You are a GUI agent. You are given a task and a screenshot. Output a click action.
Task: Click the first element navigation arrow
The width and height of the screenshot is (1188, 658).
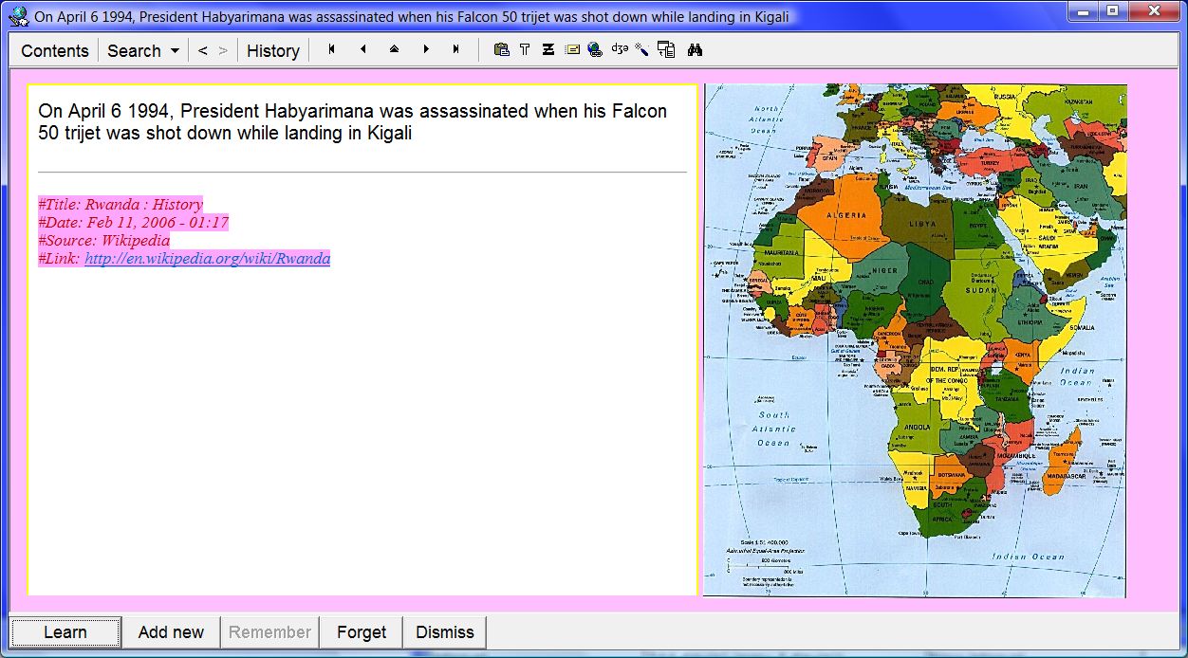[x=331, y=49]
